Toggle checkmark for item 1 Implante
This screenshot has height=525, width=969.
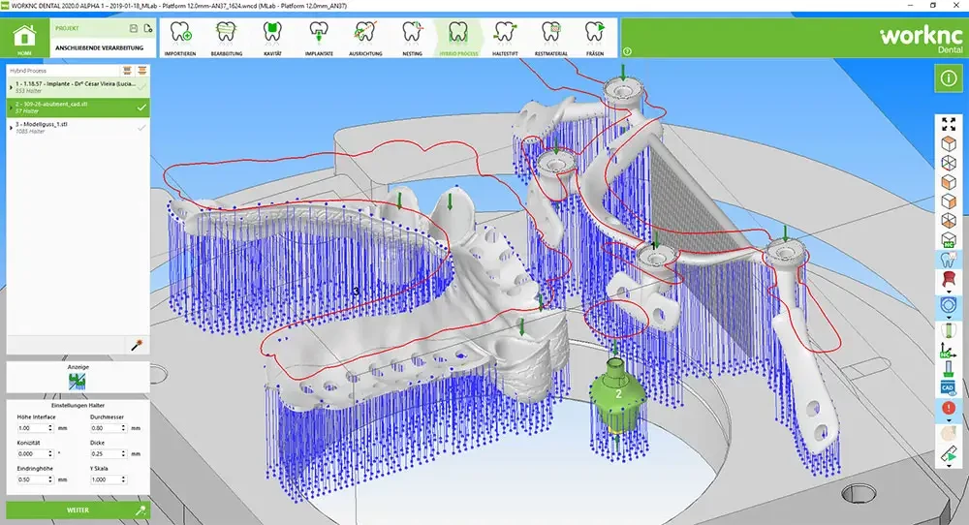141,87
